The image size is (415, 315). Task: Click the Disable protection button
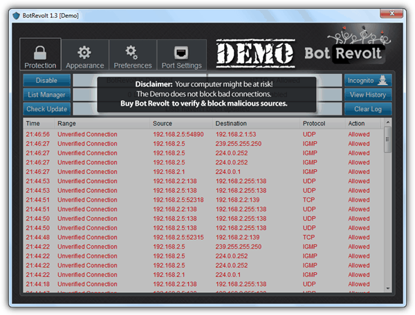pos(46,80)
